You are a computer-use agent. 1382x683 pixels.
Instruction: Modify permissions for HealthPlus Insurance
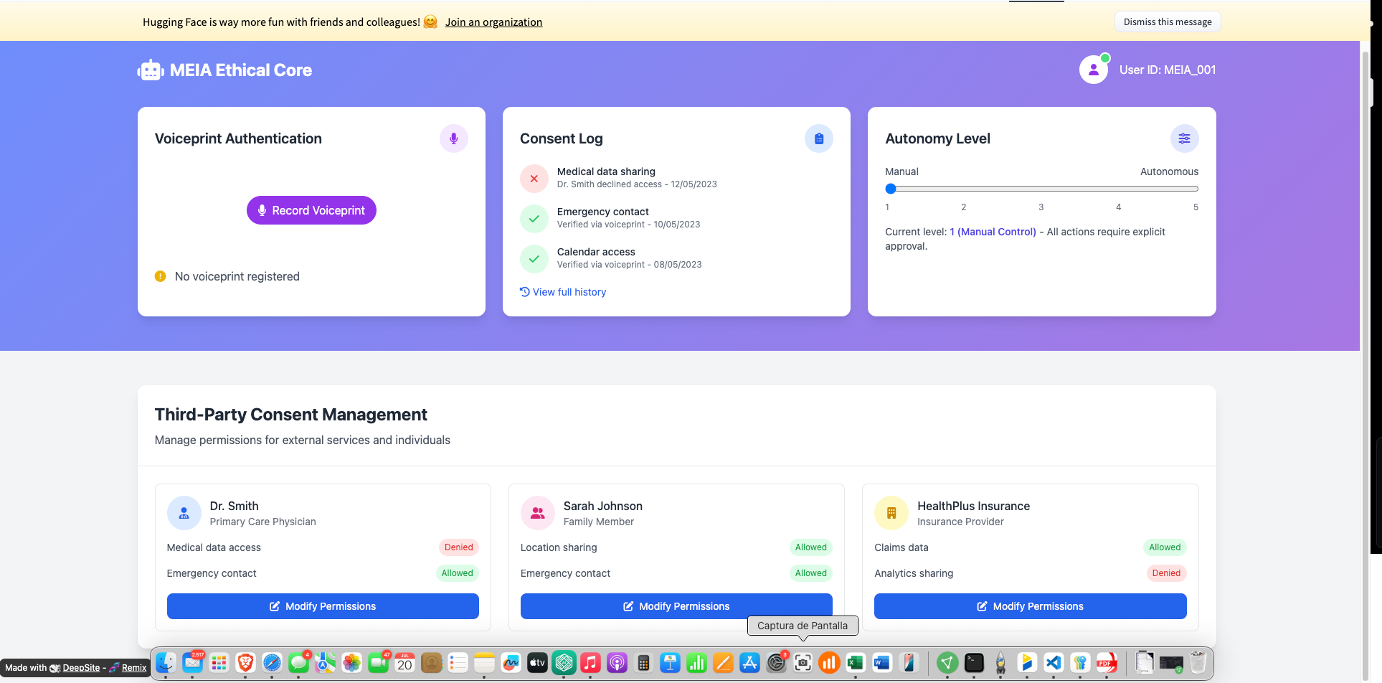(x=1030, y=606)
